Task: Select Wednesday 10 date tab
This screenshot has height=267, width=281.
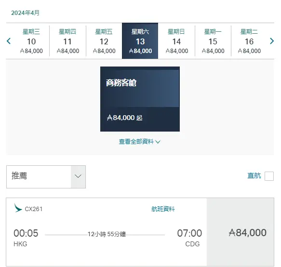Action: point(31,41)
